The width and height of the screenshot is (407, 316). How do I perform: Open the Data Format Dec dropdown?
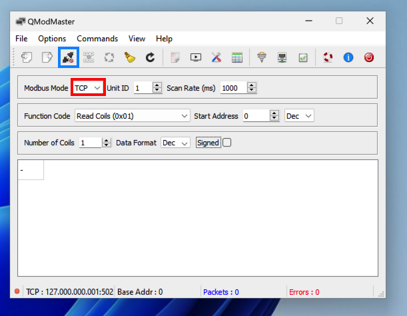(x=175, y=143)
